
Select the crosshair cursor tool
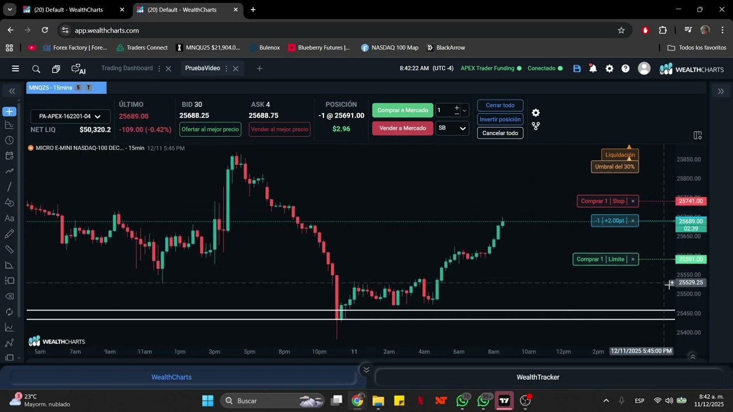coord(9,112)
